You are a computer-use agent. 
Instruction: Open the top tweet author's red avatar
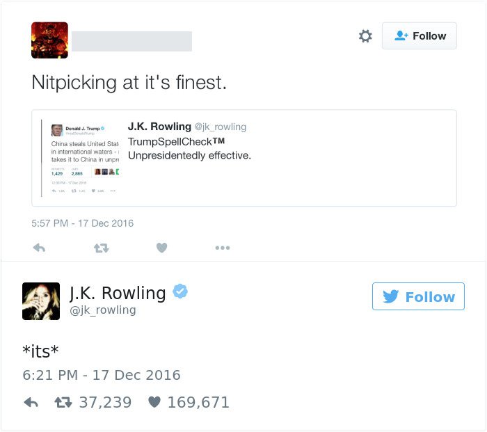(49, 40)
